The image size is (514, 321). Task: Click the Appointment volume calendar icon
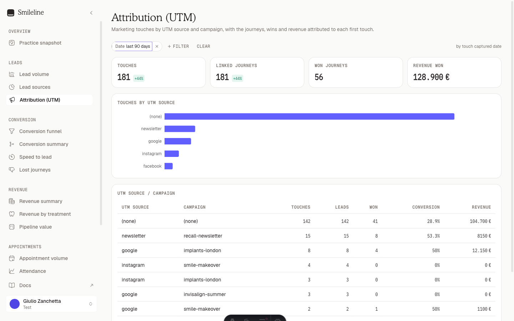pos(12,258)
